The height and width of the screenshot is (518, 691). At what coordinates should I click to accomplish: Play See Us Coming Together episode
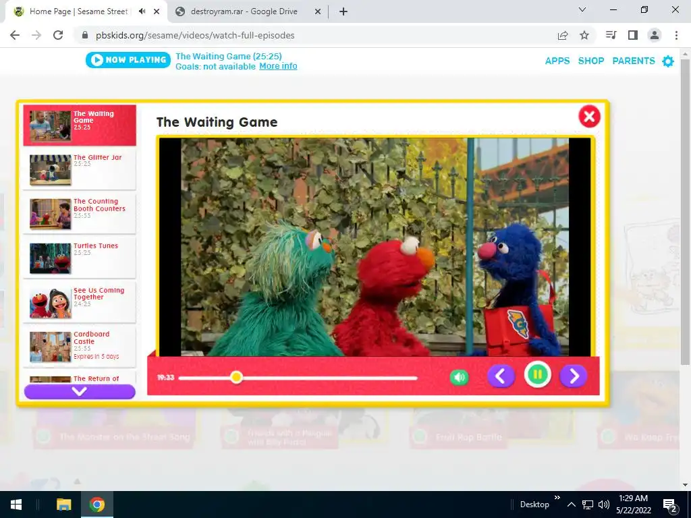click(80, 303)
